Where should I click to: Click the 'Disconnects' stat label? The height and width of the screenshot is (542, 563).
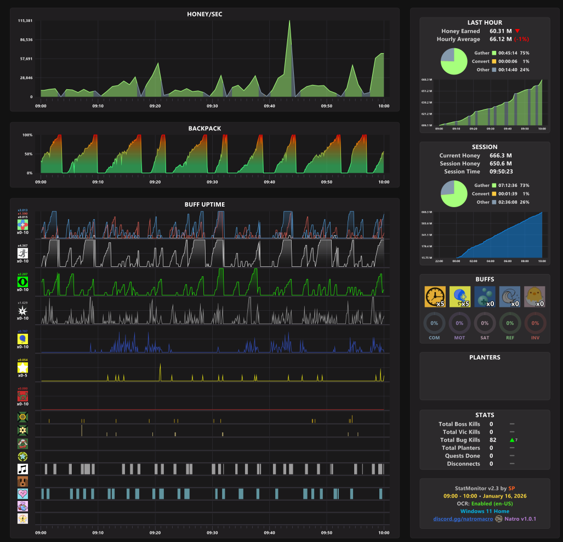click(464, 464)
